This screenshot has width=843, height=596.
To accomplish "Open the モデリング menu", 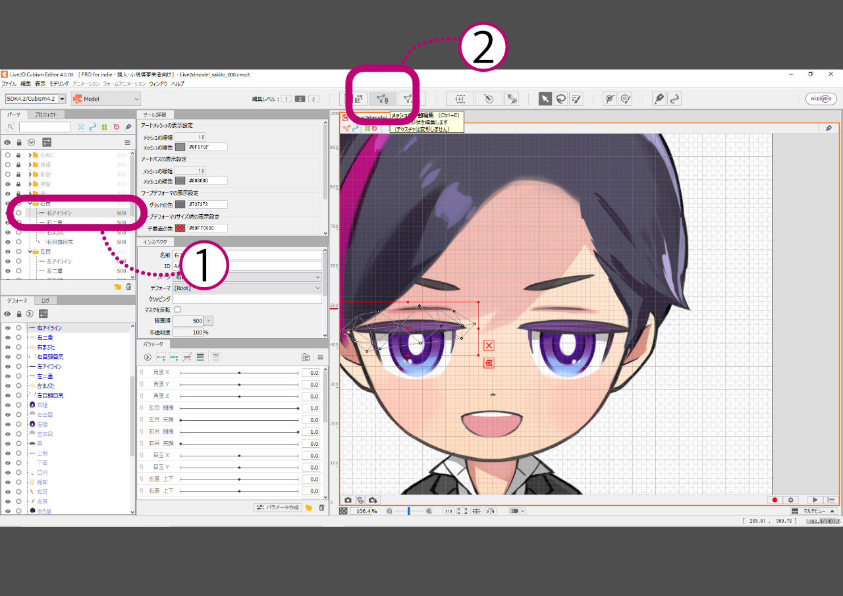I will (x=59, y=84).
